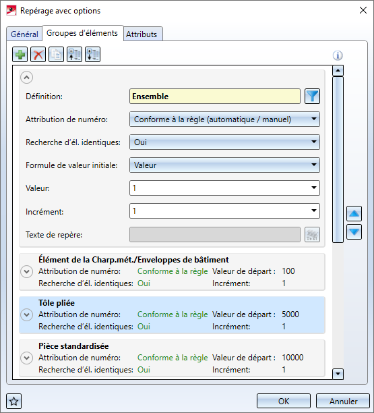The image size is (374, 413).
Task: Click starting value 10000
Action: (292, 358)
